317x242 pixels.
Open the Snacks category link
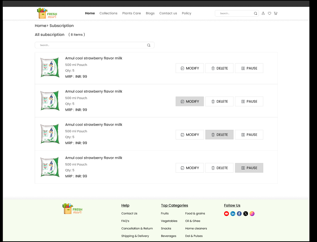pyautogui.click(x=166, y=228)
